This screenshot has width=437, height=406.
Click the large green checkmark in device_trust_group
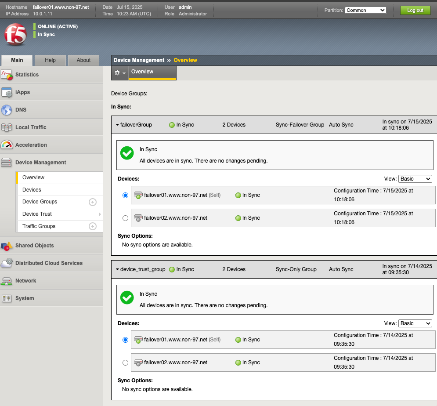[127, 297]
